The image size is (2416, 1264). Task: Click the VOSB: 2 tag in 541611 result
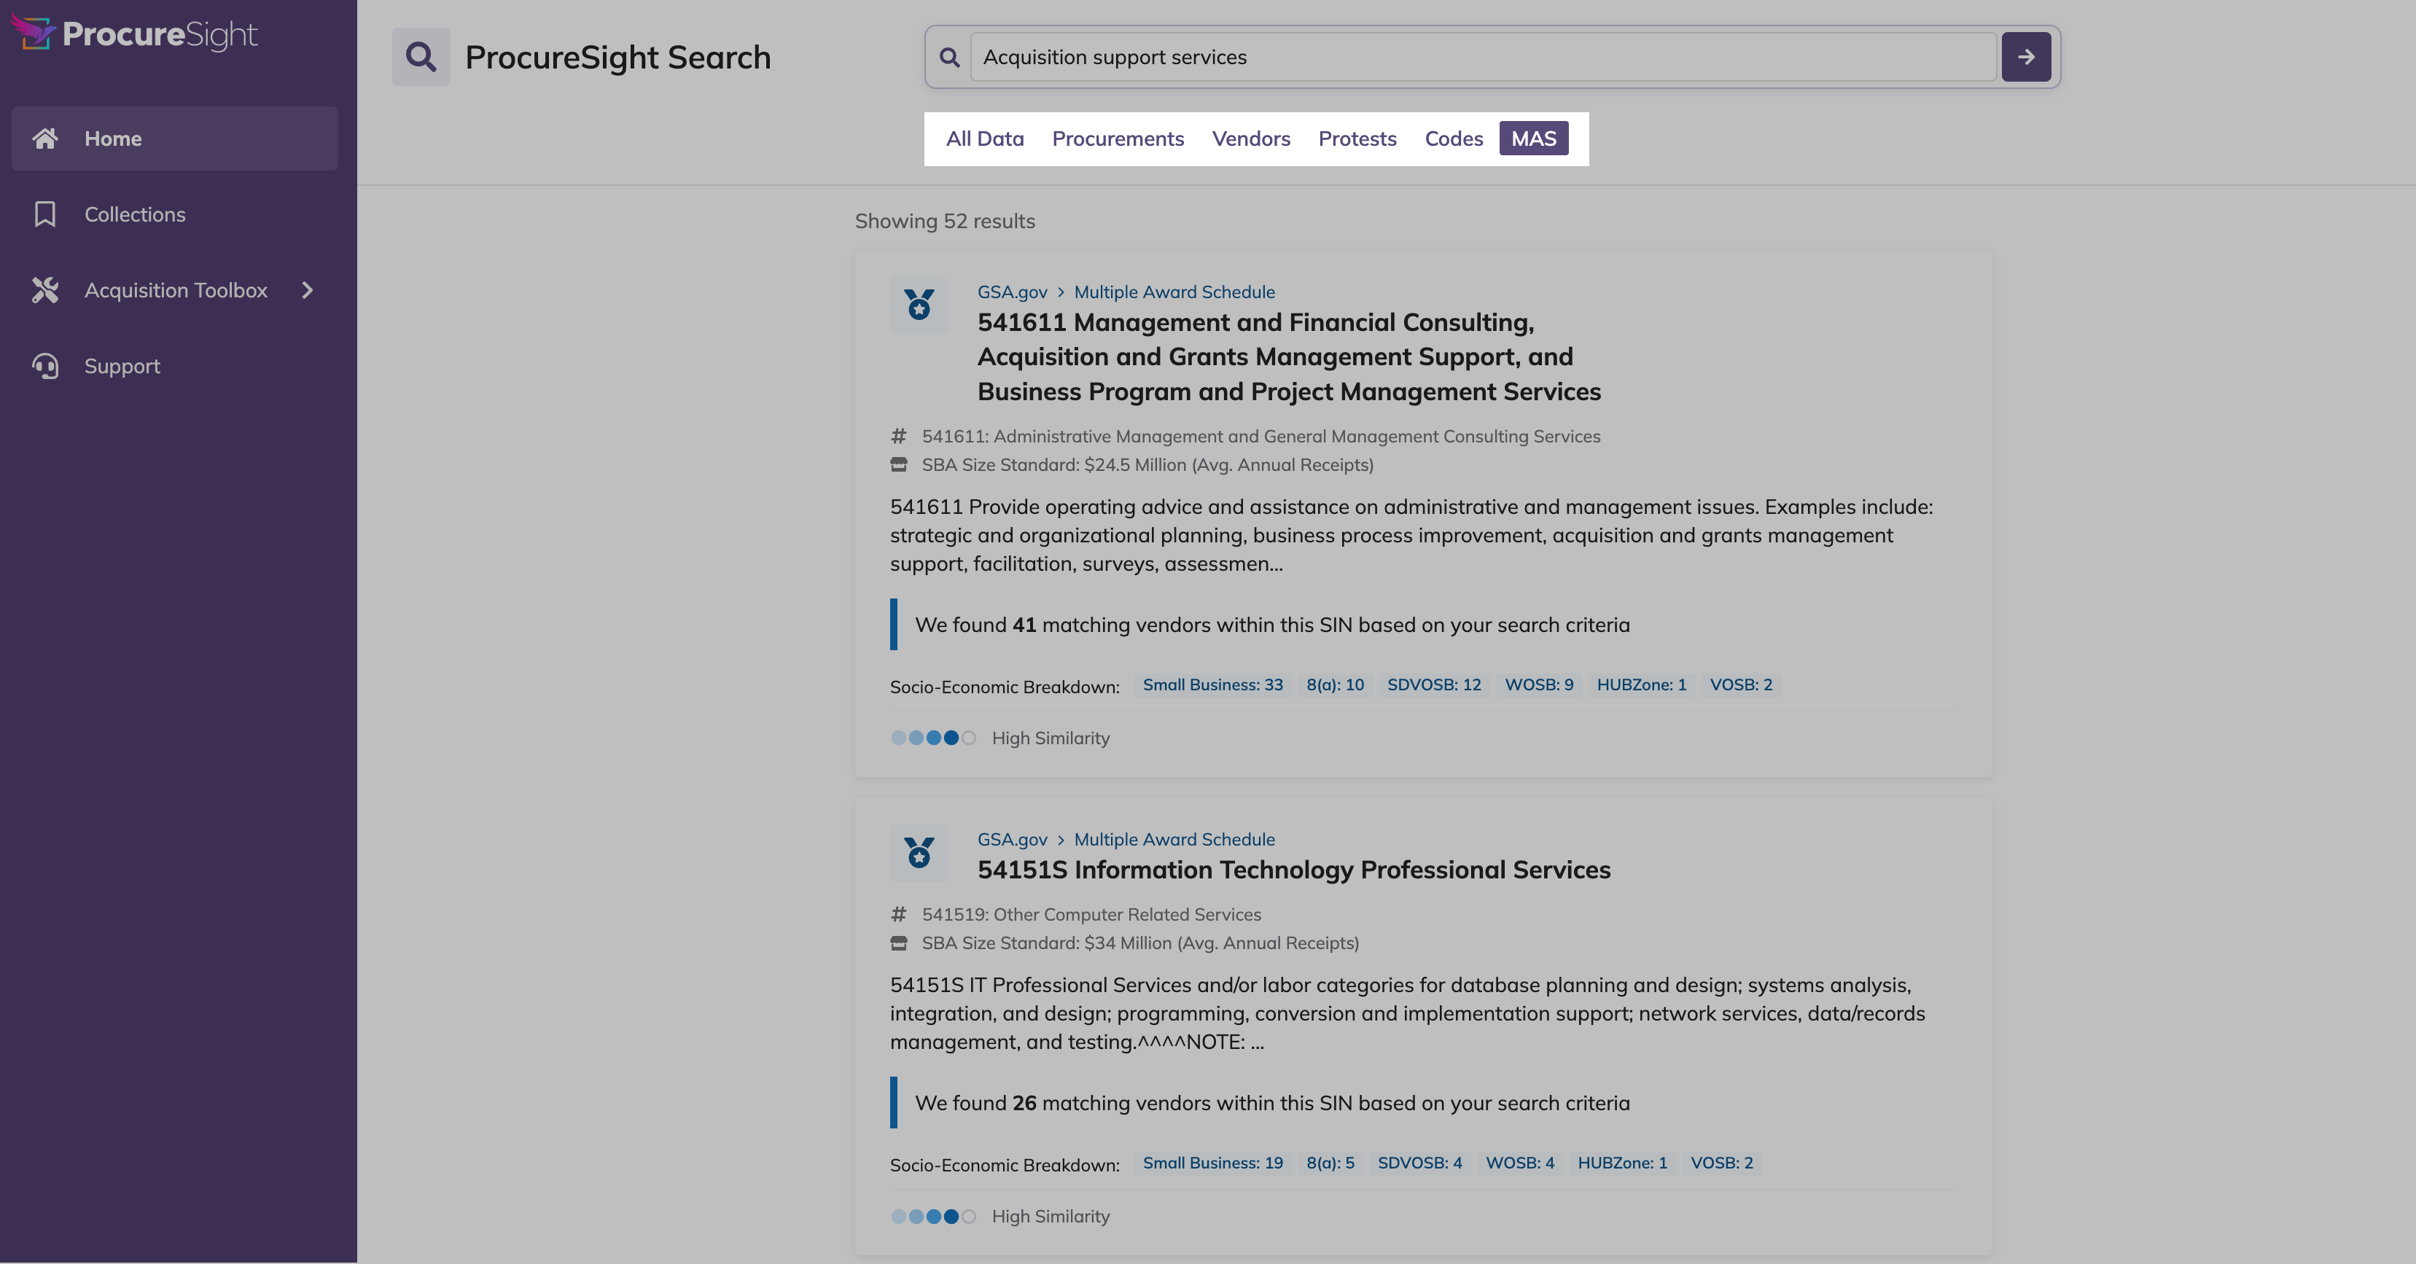click(x=1741, y=685)
